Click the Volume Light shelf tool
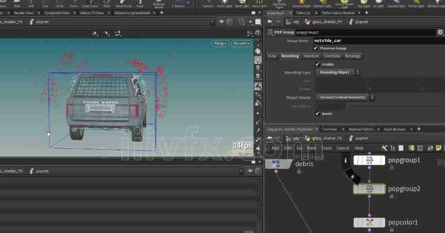Screen dimensions: 445x233 click(301, 4)
